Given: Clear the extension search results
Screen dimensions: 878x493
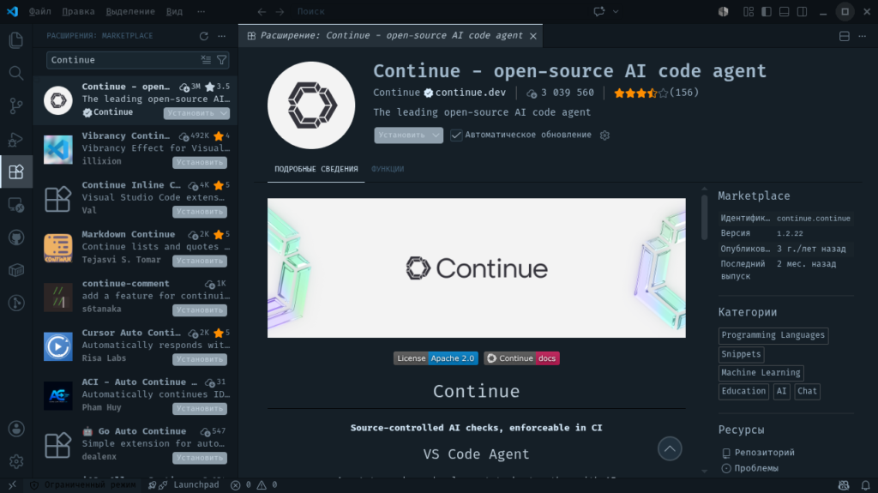Looking at the screenshot, I should (206, 59).
